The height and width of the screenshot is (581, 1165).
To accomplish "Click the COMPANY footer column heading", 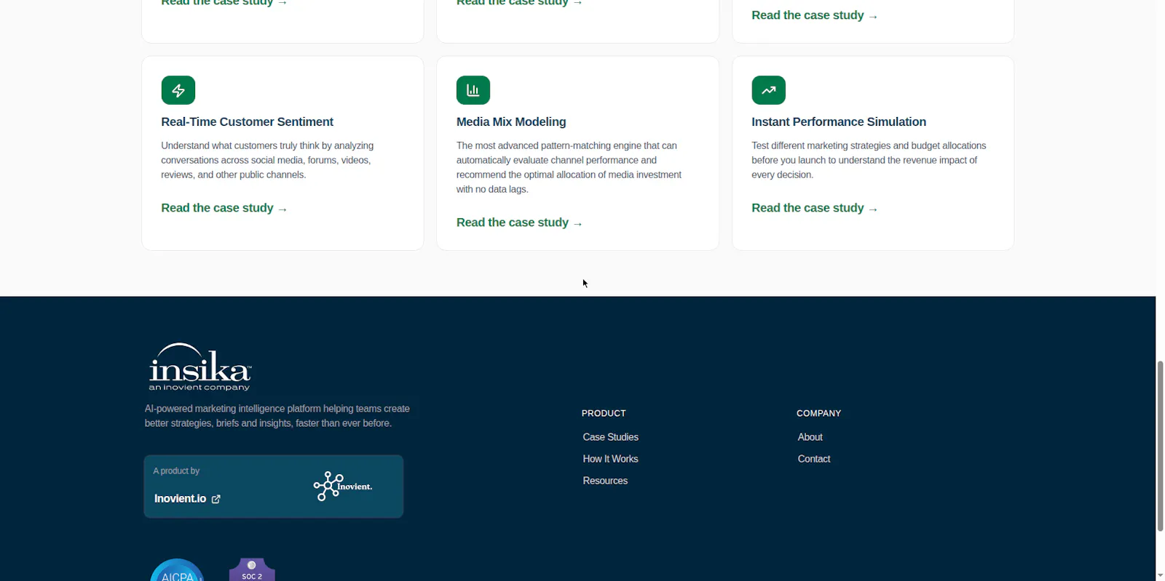I will tap(818, 413).
